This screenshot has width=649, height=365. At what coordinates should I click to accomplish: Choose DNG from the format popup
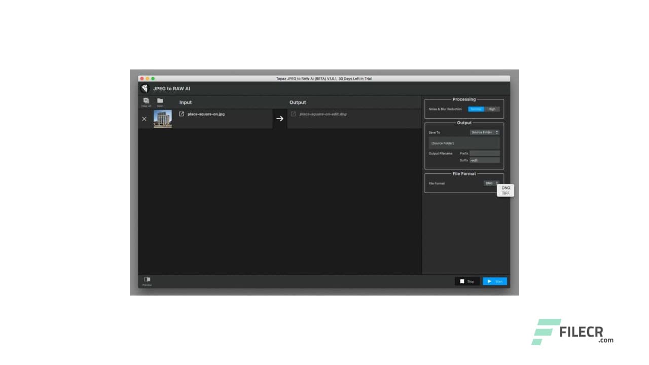(x=506, y=188)
